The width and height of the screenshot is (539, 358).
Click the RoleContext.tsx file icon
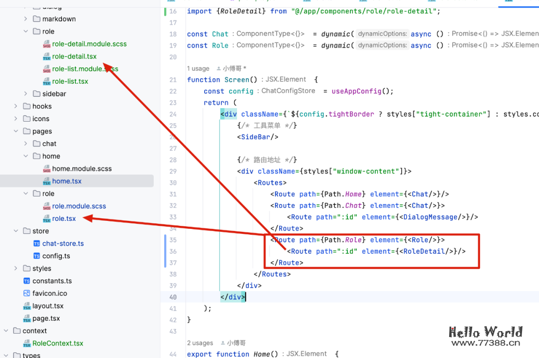point(26,344)
